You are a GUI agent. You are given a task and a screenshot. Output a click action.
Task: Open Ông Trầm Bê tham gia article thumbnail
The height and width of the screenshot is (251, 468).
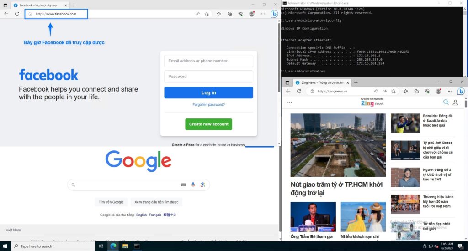pyautogui.click(x=313, y=217)
